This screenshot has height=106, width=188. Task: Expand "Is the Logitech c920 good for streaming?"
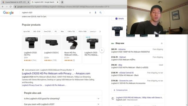coord(62,99)
